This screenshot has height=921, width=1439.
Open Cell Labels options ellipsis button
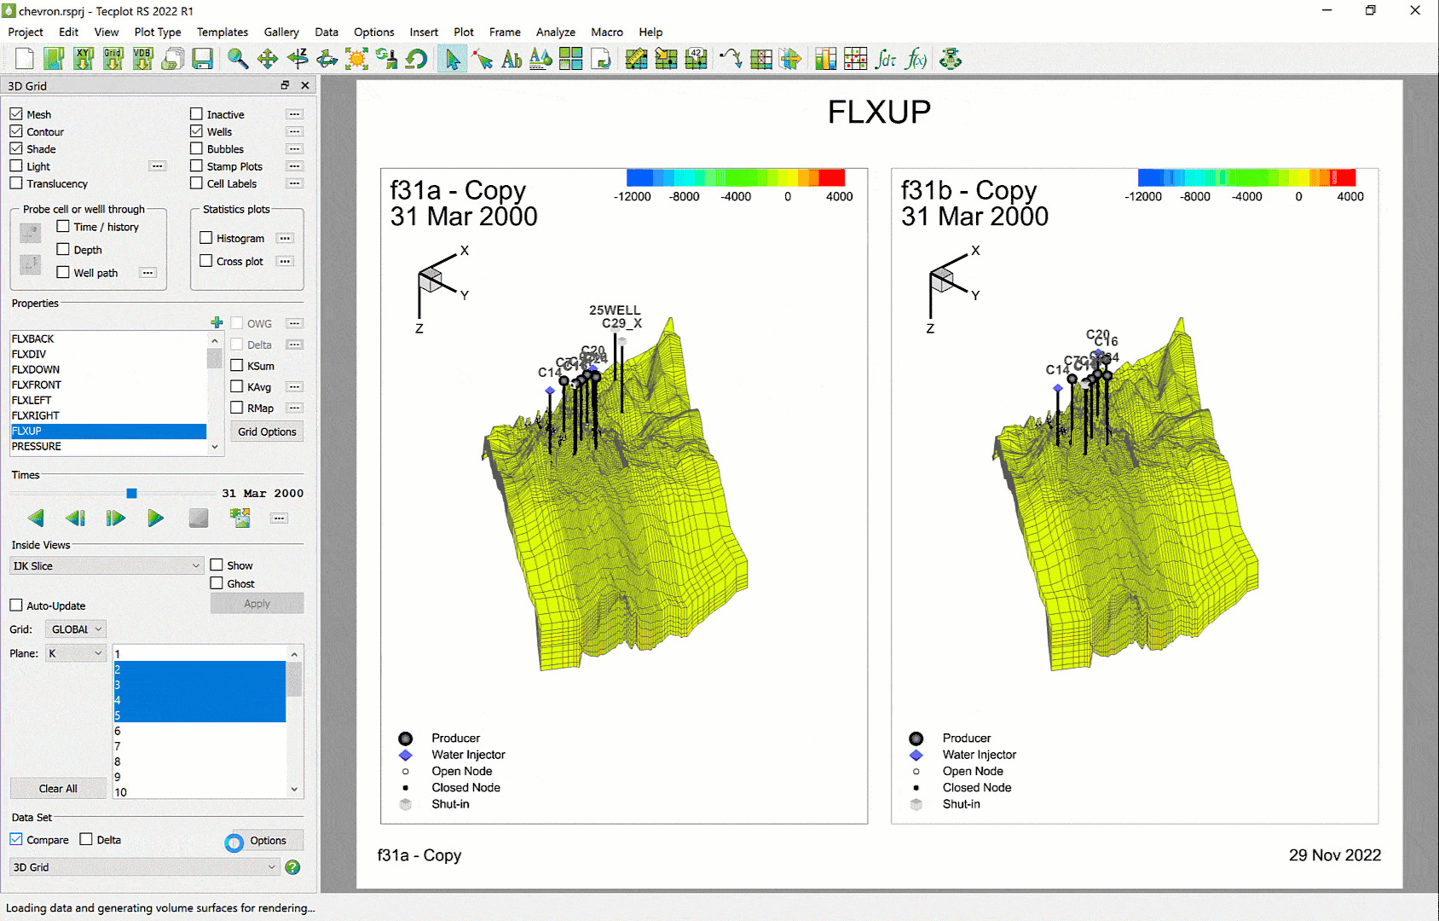coord(294,183)
